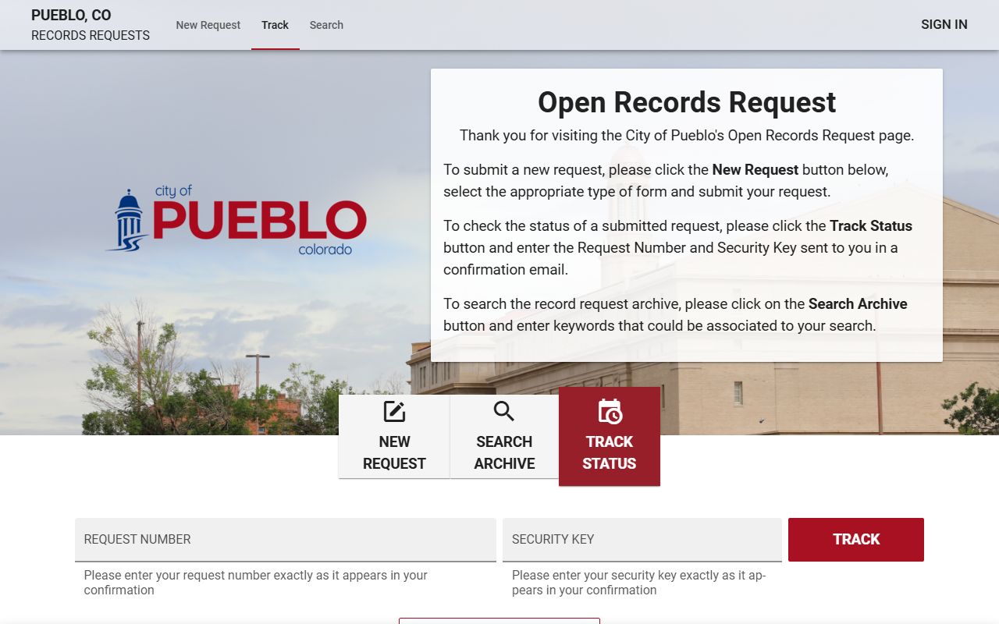Click the bold 'New Request' text in description

(x=755, y=169)
